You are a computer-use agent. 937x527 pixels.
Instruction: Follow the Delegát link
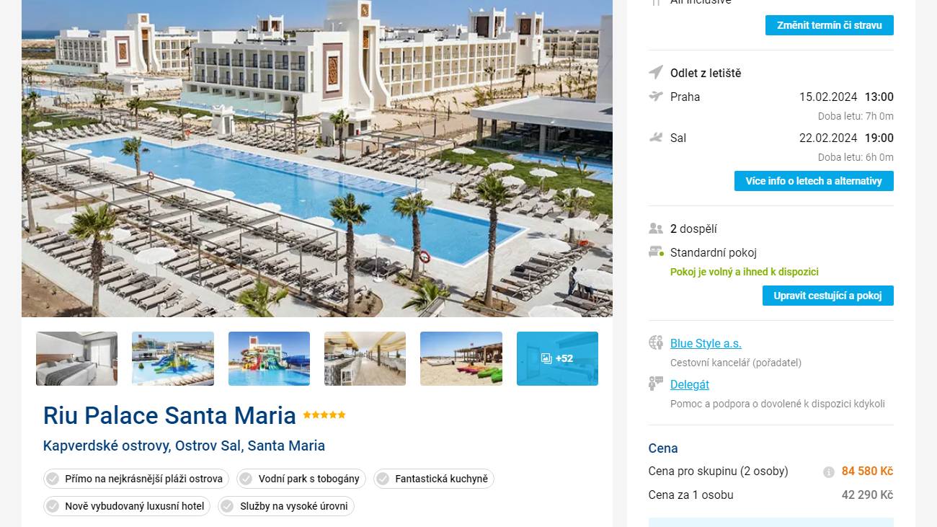[x=690, y=384]
